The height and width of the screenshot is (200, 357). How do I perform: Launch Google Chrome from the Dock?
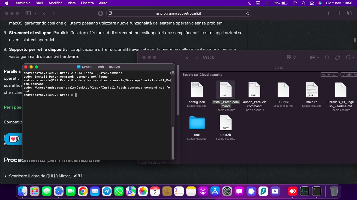[x=83, y=191]
